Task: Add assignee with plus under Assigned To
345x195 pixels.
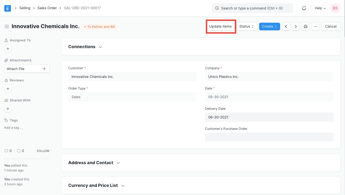Action: coord(8,49)
